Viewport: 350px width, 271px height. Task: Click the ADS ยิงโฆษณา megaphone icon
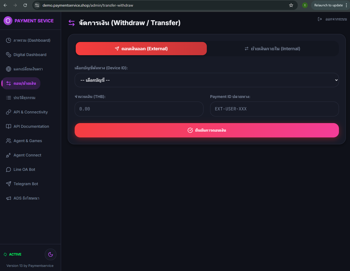9,198
